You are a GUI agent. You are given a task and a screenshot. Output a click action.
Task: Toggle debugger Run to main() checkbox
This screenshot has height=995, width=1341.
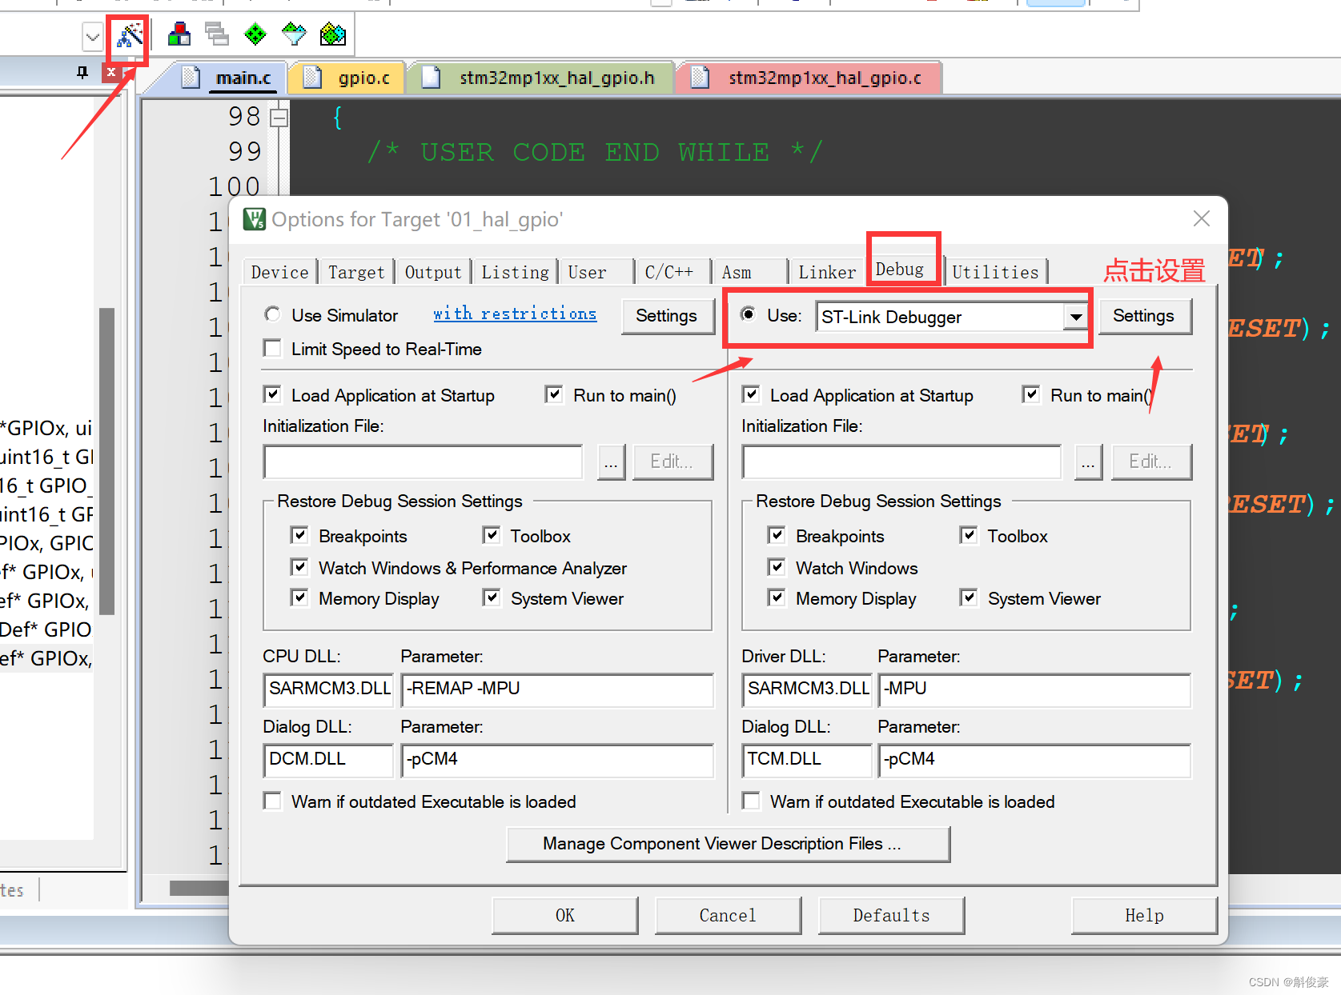coord(1031,394)
